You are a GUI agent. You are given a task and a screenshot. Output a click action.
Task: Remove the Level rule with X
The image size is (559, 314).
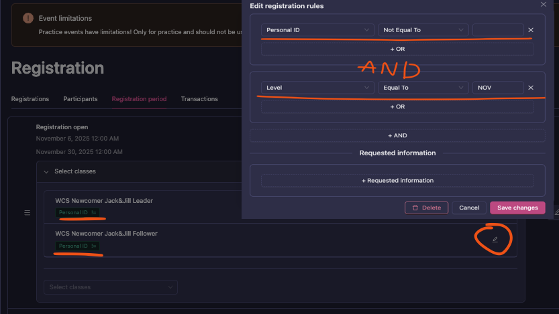(x=530, y=88)
